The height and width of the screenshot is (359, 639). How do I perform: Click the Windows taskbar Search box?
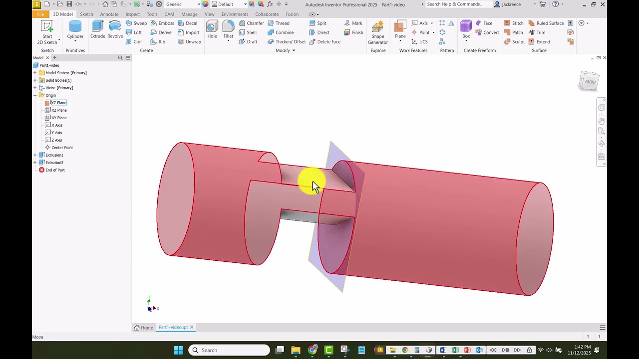[x=229, y=350]
